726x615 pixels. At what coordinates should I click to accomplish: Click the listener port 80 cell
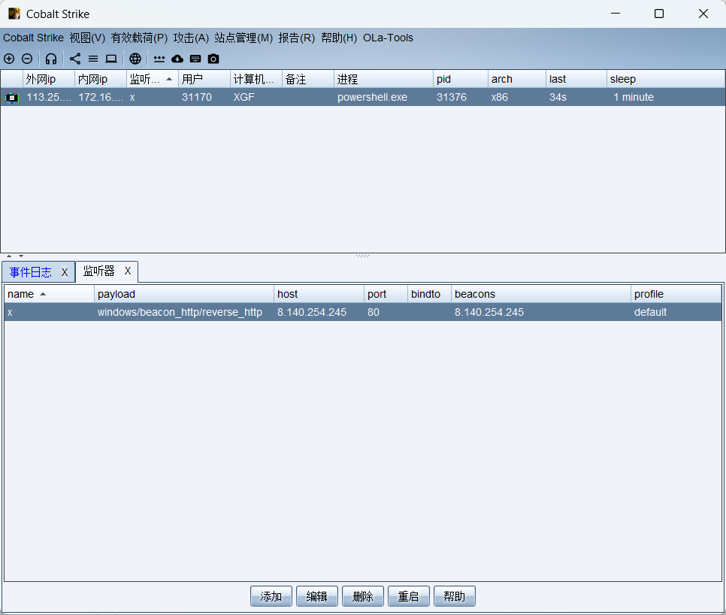[x=386, y=312]
